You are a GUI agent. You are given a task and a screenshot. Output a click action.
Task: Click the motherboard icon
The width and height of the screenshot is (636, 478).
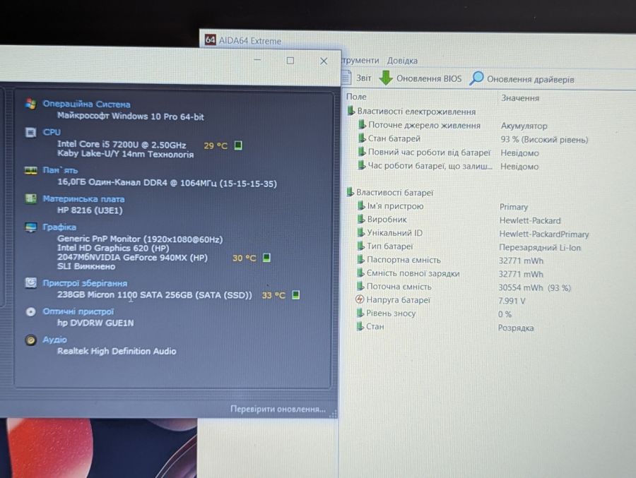tap(30, 198)
